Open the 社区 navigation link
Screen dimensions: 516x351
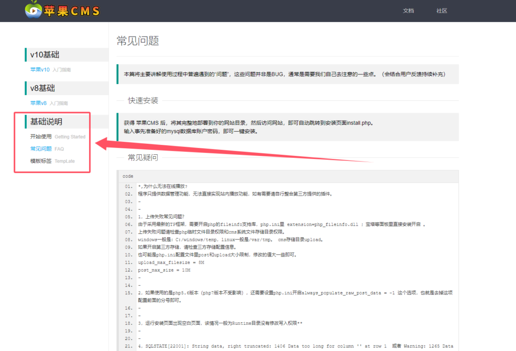(441, 11)
